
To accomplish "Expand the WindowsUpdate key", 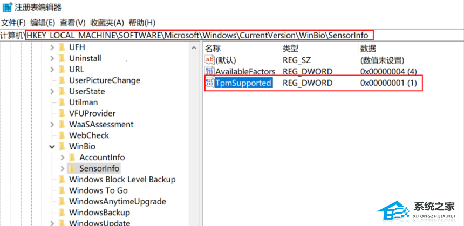I will 52,223.
